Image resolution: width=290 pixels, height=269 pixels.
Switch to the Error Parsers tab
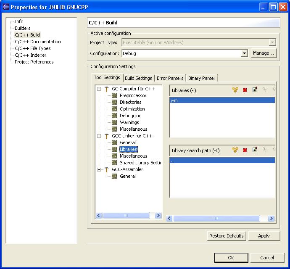[x=170, y=78]
